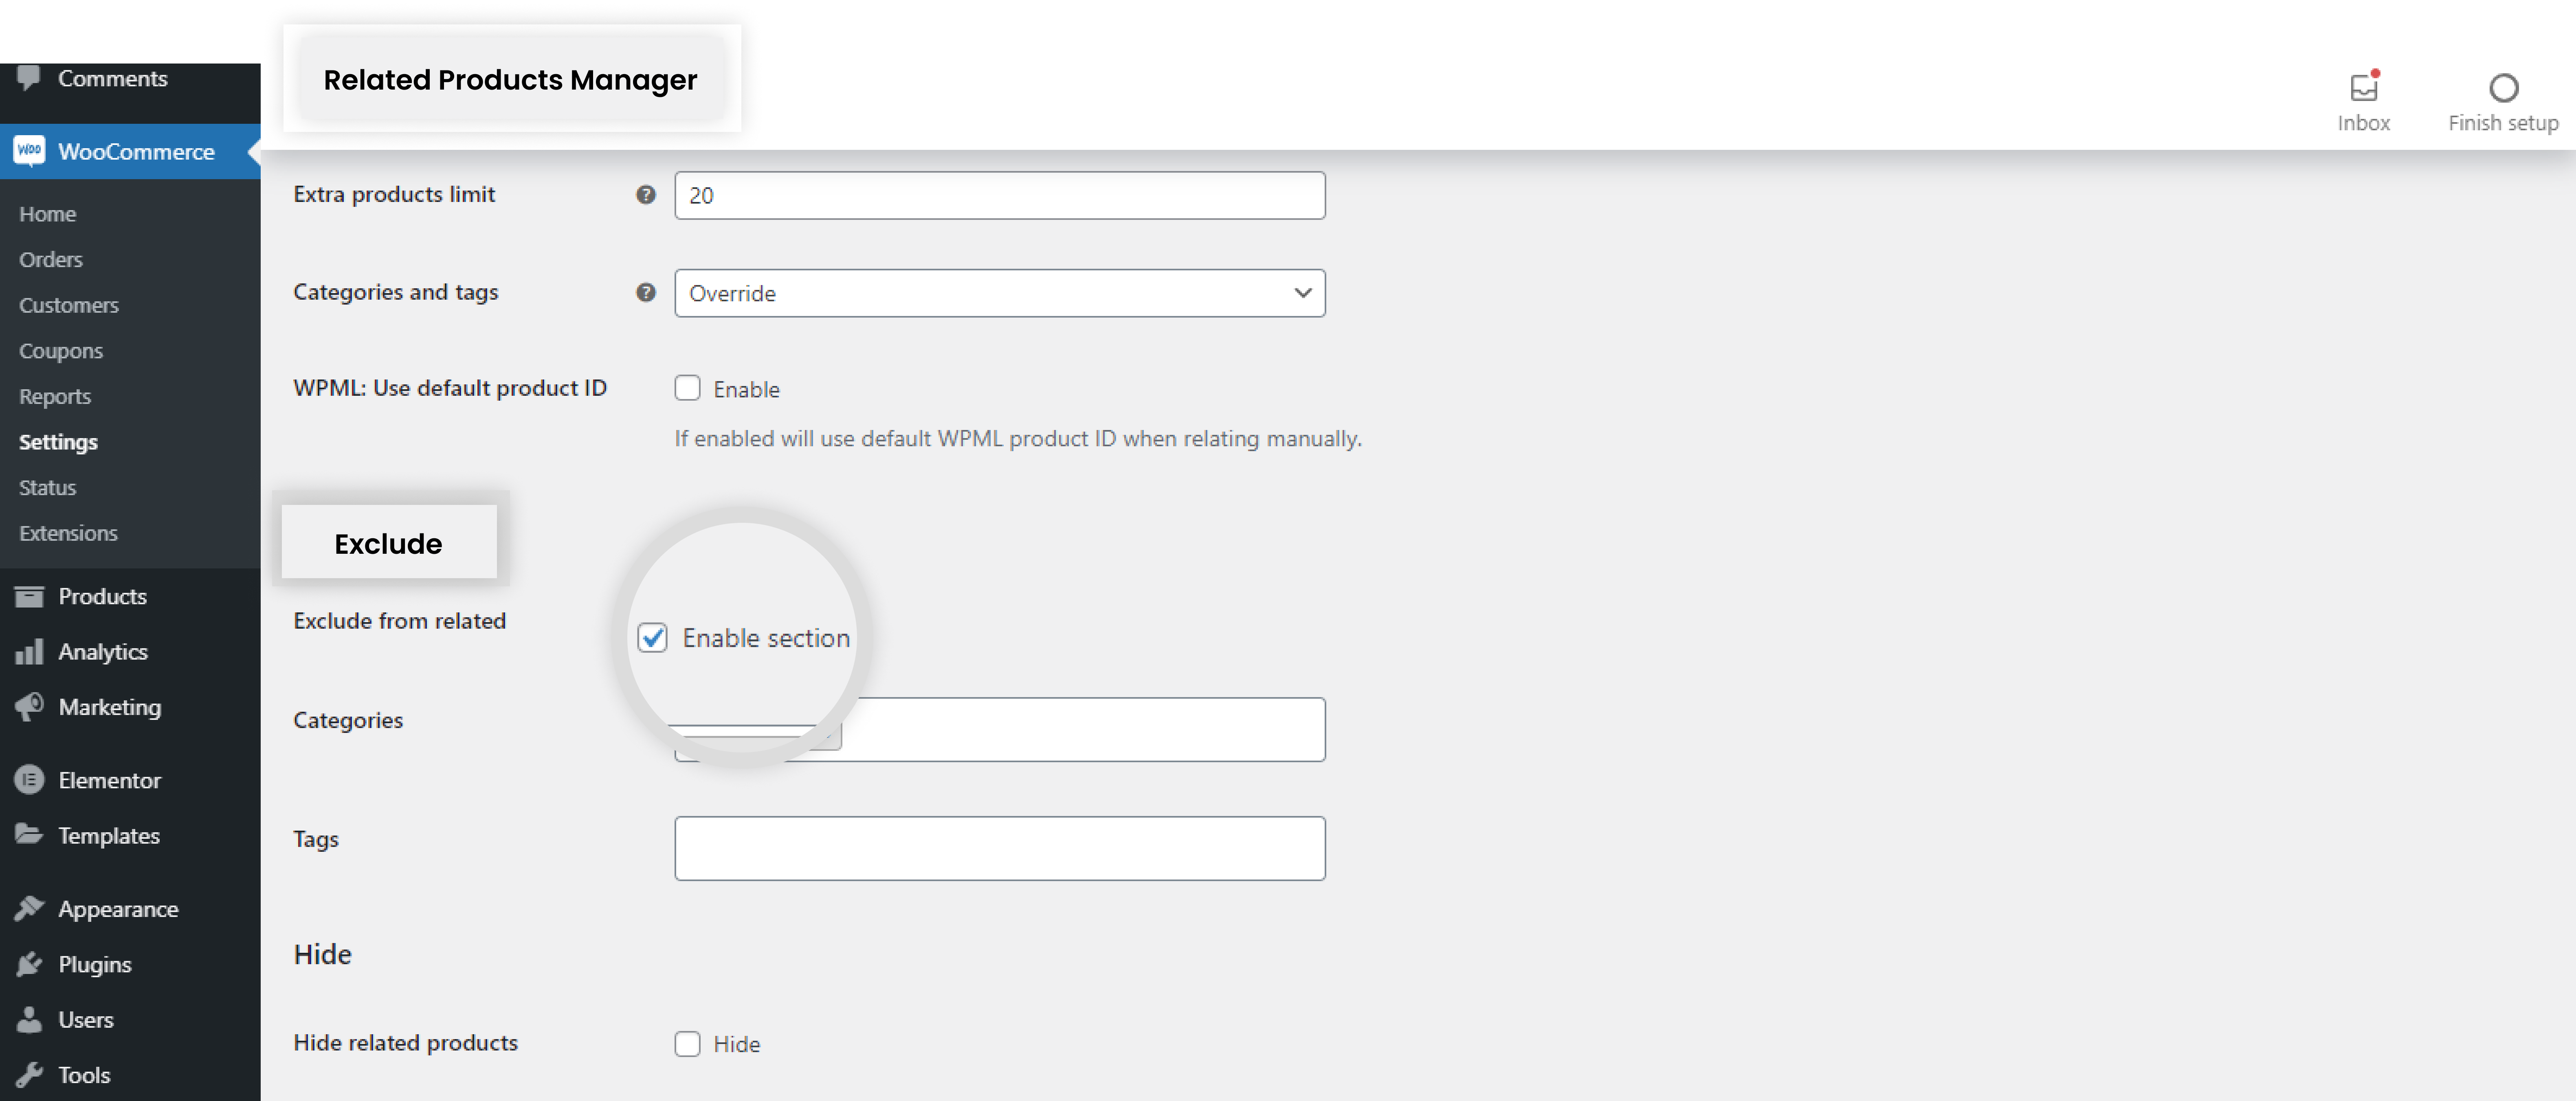The width and height of the screenshot is (2576, 1101).
Task: Toggle WPML Use default product ID
Action: 687,388
